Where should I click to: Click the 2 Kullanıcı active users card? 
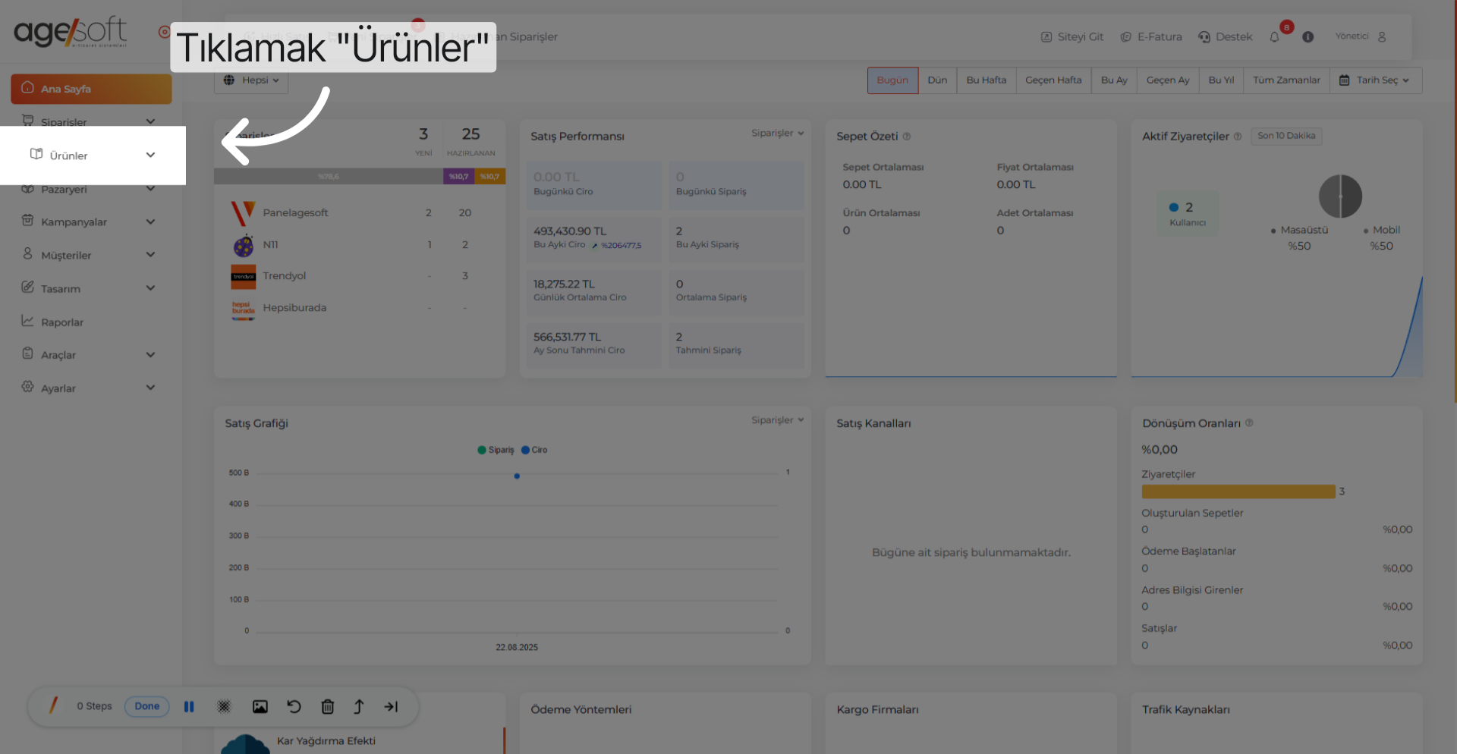1188,214
